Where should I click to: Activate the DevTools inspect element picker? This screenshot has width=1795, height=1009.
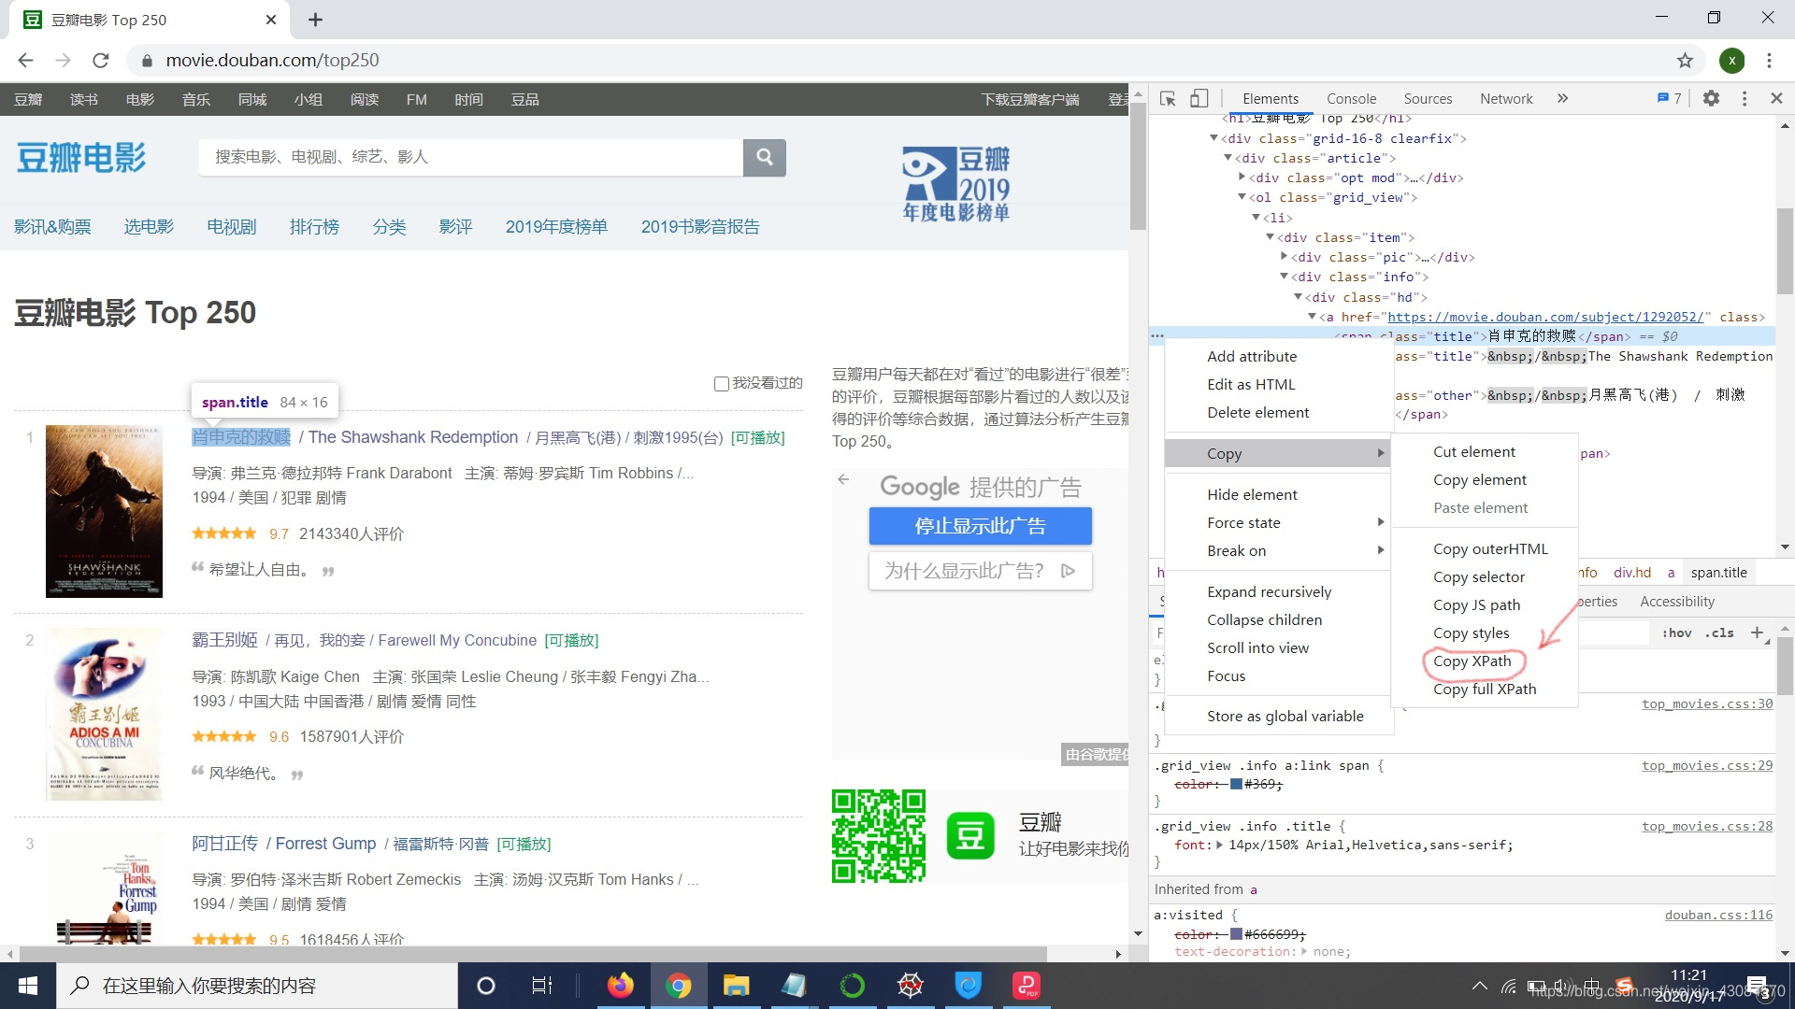point(1168,98)
